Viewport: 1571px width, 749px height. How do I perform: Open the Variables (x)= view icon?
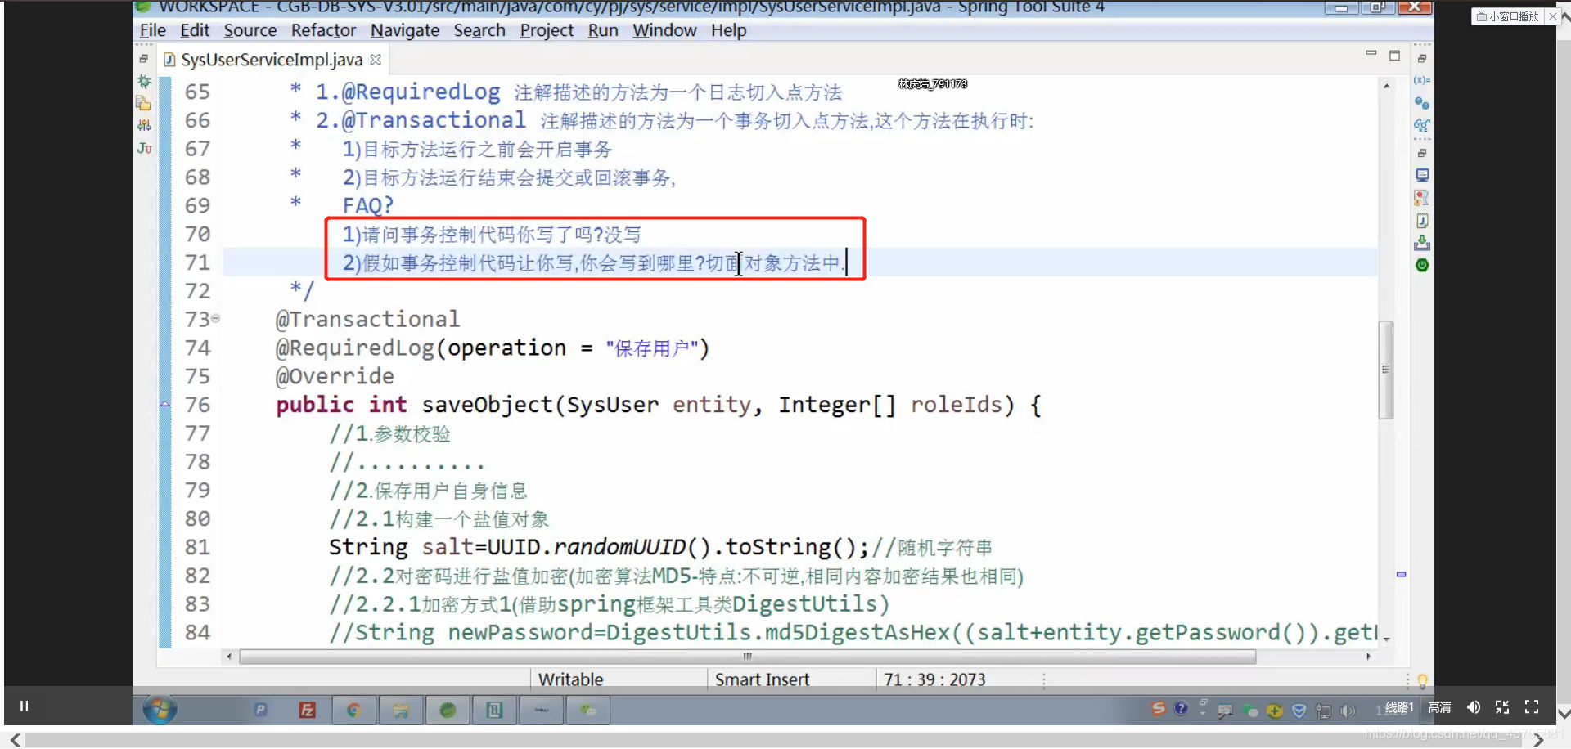tap(1422, 80)
